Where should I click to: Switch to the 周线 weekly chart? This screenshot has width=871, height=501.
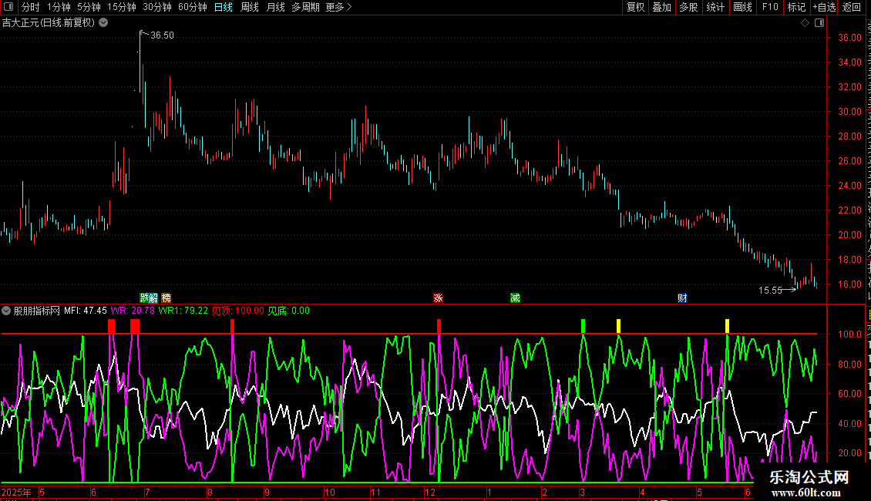[x=250, y=7]
